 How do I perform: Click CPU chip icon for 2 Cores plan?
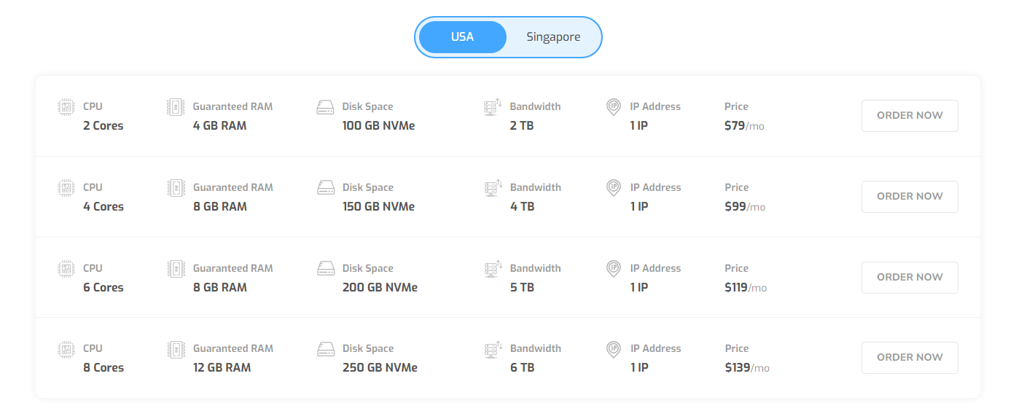[x=66, y=107]
